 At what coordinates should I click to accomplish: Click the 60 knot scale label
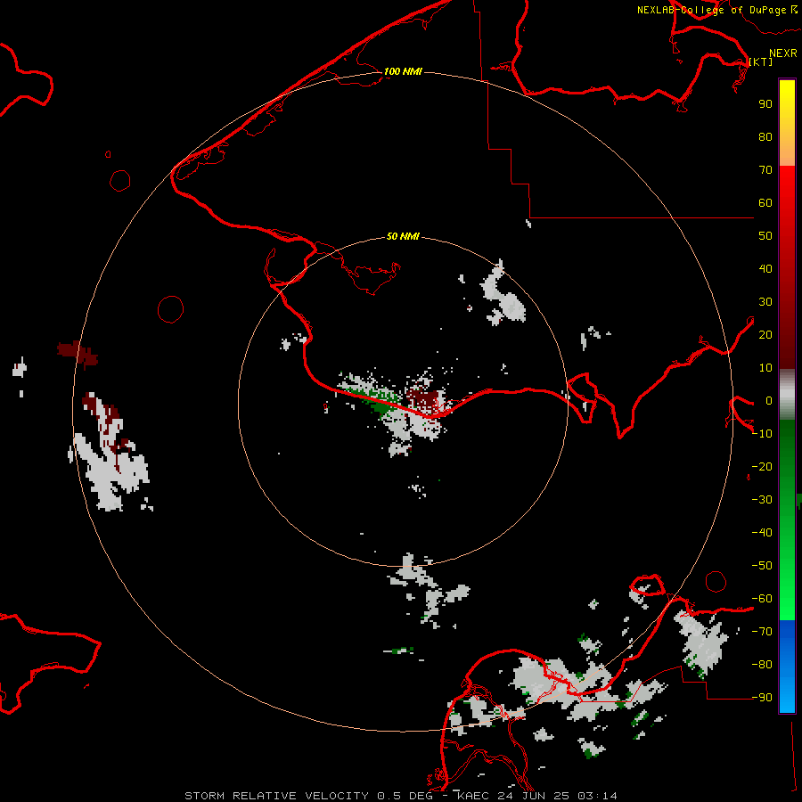[765, 203]
